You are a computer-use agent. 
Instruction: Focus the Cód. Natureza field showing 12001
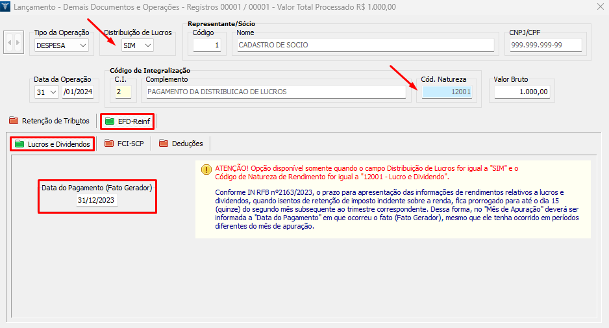click(x=447, y=92)
